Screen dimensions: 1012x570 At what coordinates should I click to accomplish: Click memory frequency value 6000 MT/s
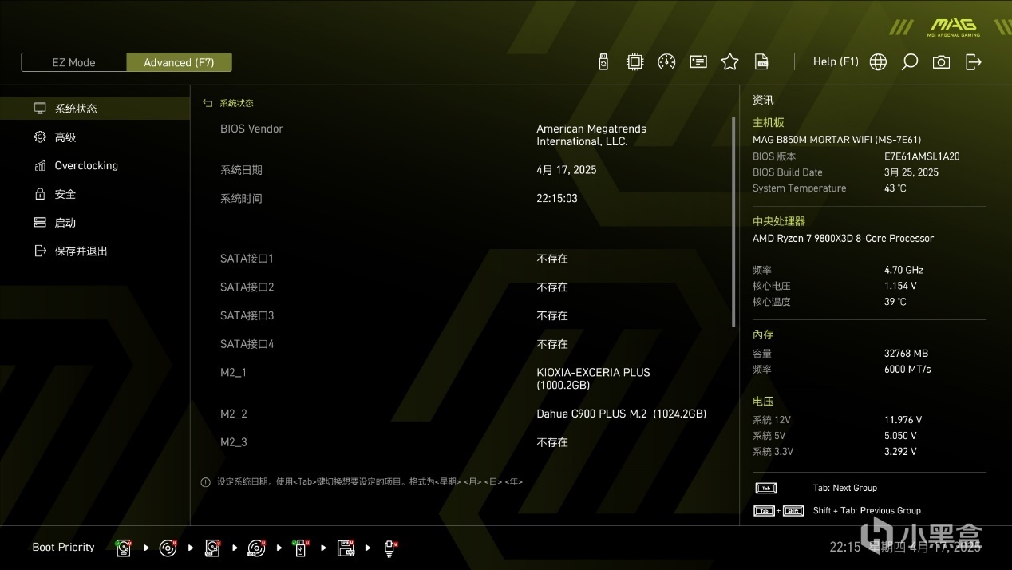pos(907,369)
